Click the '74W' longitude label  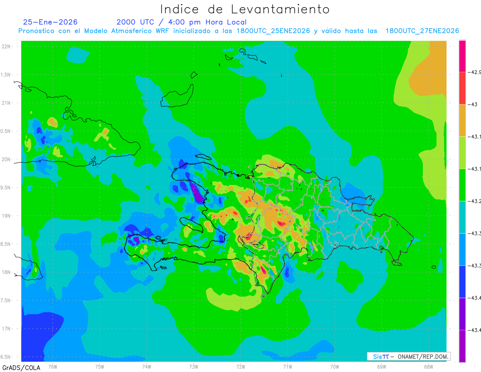147,366
